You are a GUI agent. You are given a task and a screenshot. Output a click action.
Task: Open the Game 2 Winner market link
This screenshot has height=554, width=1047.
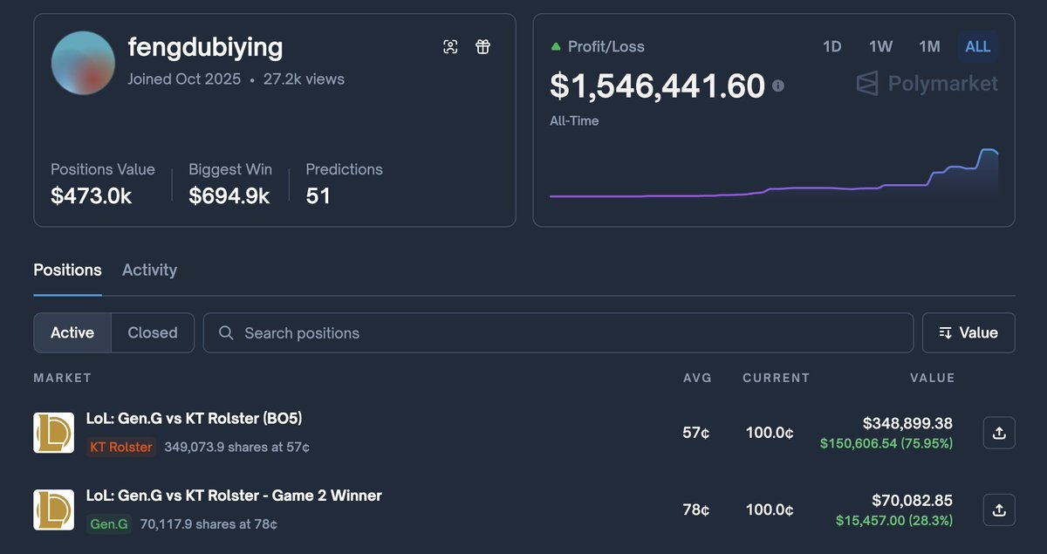pyautogui.click(x=234, y=496)
